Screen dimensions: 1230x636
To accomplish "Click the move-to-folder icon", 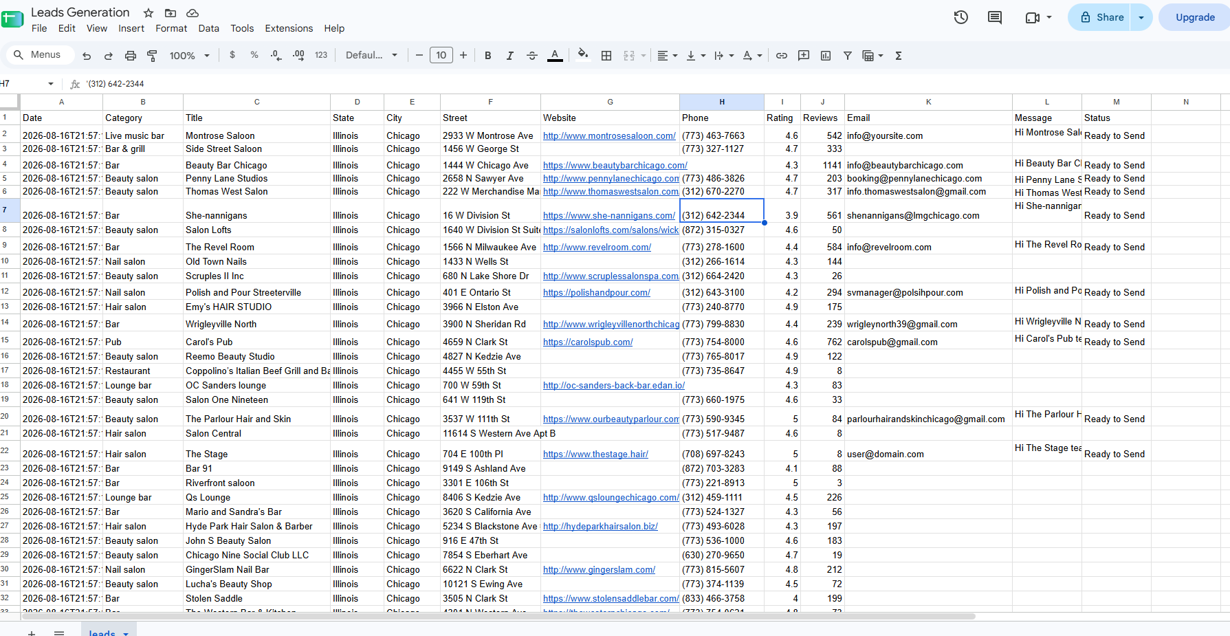I will pyautogui.click(x=171, y=13).
